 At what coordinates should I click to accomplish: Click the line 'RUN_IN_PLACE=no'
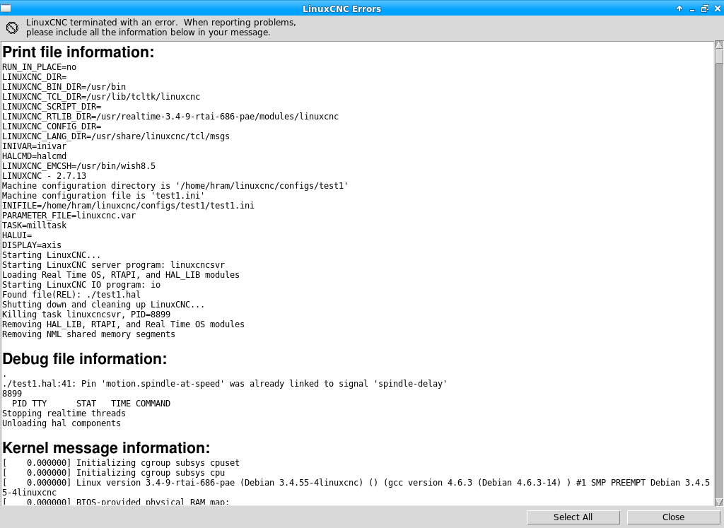(40, 67)
